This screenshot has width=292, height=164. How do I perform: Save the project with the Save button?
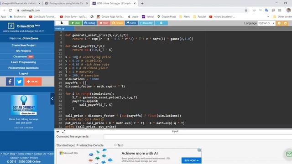click(x=131, y=23)
